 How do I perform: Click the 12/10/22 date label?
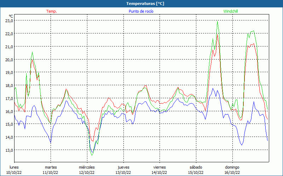pyautogui.click(x=87, y=172)
